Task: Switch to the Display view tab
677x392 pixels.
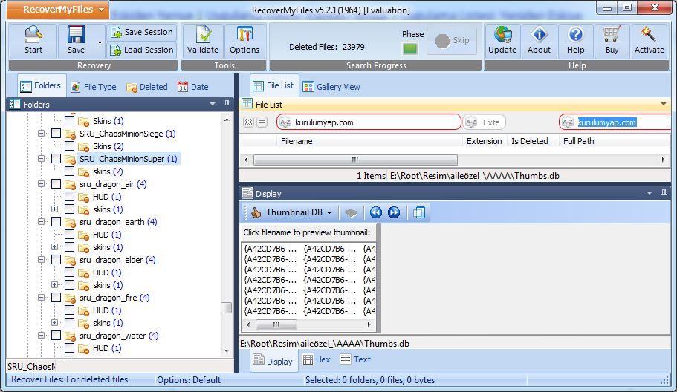Action: (x=273, y=361)
